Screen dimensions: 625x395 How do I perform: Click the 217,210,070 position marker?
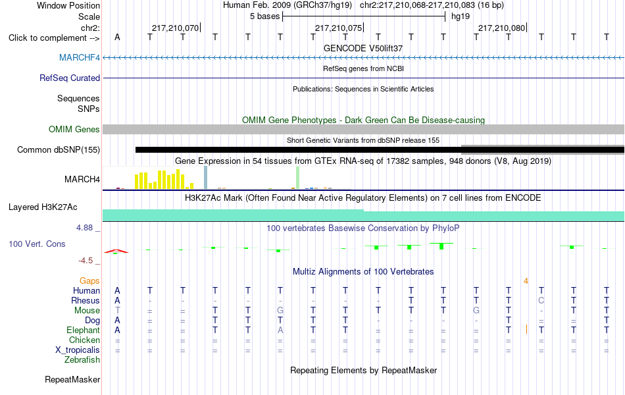click(x=175, y=28)
